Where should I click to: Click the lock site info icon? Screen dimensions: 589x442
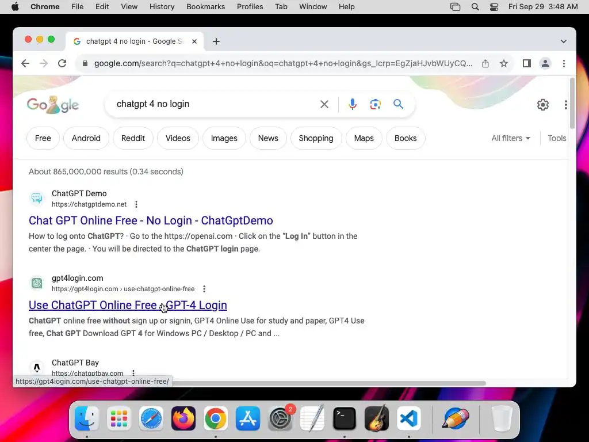[85, 63]
